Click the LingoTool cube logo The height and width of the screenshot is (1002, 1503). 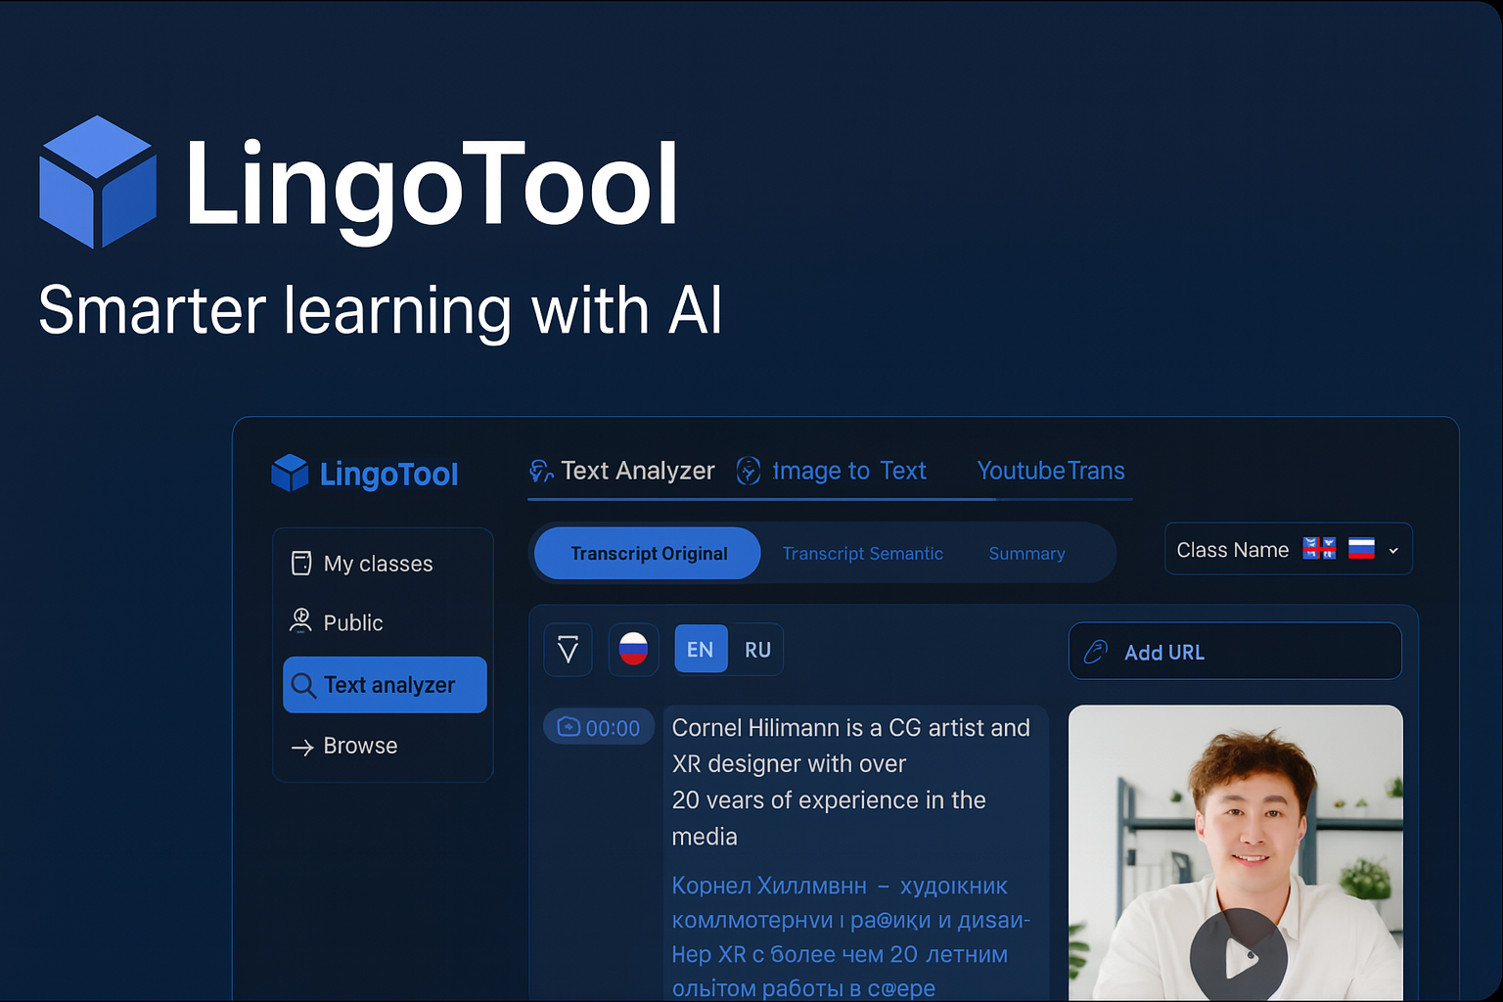tap(288, 473)
